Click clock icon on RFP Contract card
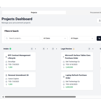This screenshot has height=99, width=101. (6, 64)
